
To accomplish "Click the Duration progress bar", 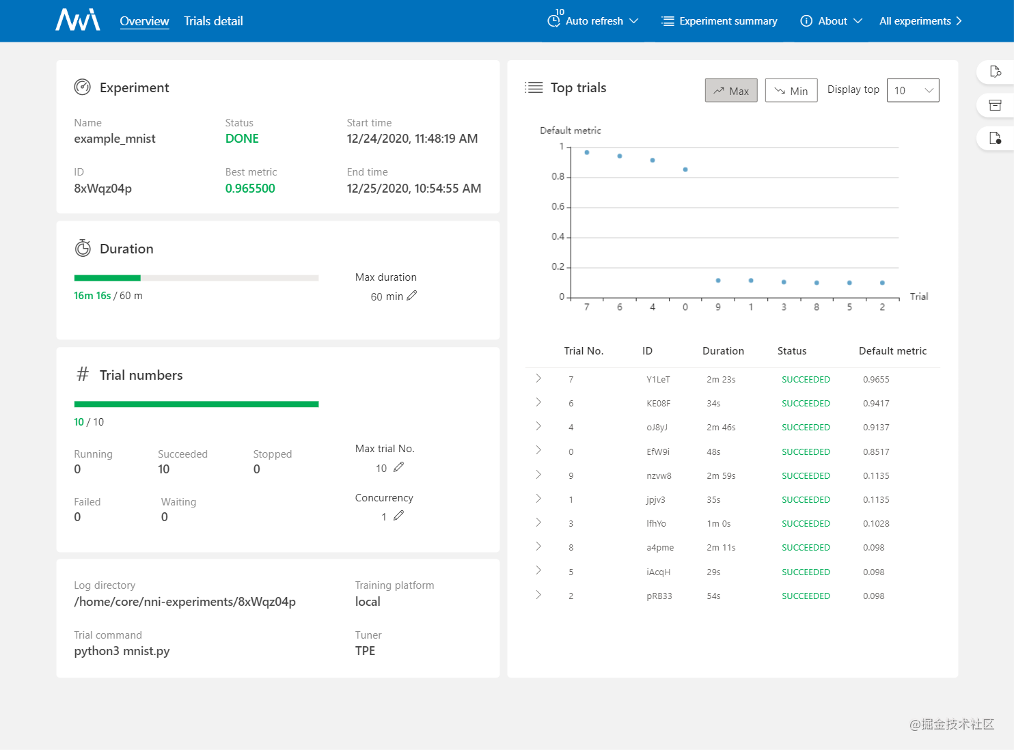I will point(196,278).
